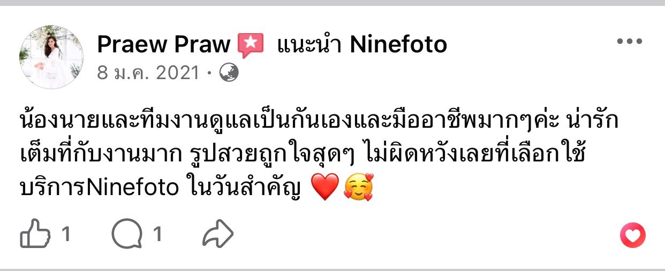Open the Praew Praw profile name
Viewport: 665px width, 271px height.
pos(163,45)
